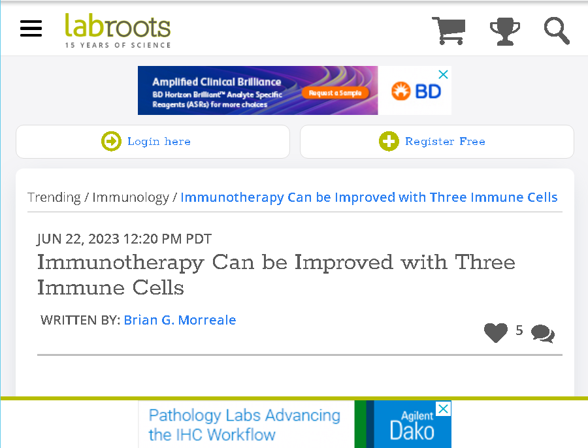
Task: Go to Immunology breadcrumb
Action: click(131, 197)
